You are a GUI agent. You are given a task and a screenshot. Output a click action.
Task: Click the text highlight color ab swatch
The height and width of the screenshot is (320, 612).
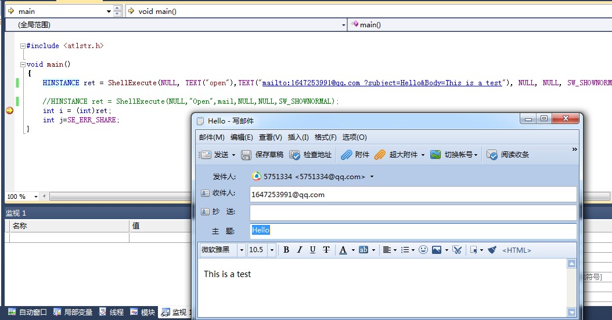363,250
